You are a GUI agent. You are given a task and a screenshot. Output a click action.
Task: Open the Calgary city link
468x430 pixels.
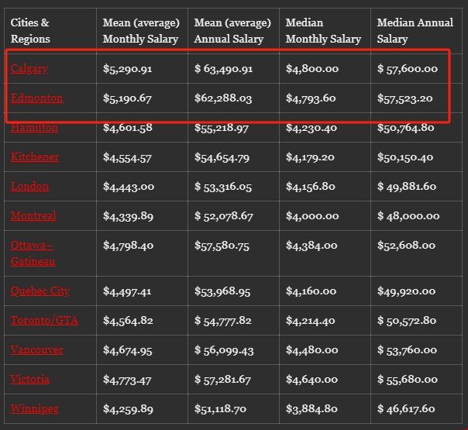pyautogui.click(x=29, y=69)
